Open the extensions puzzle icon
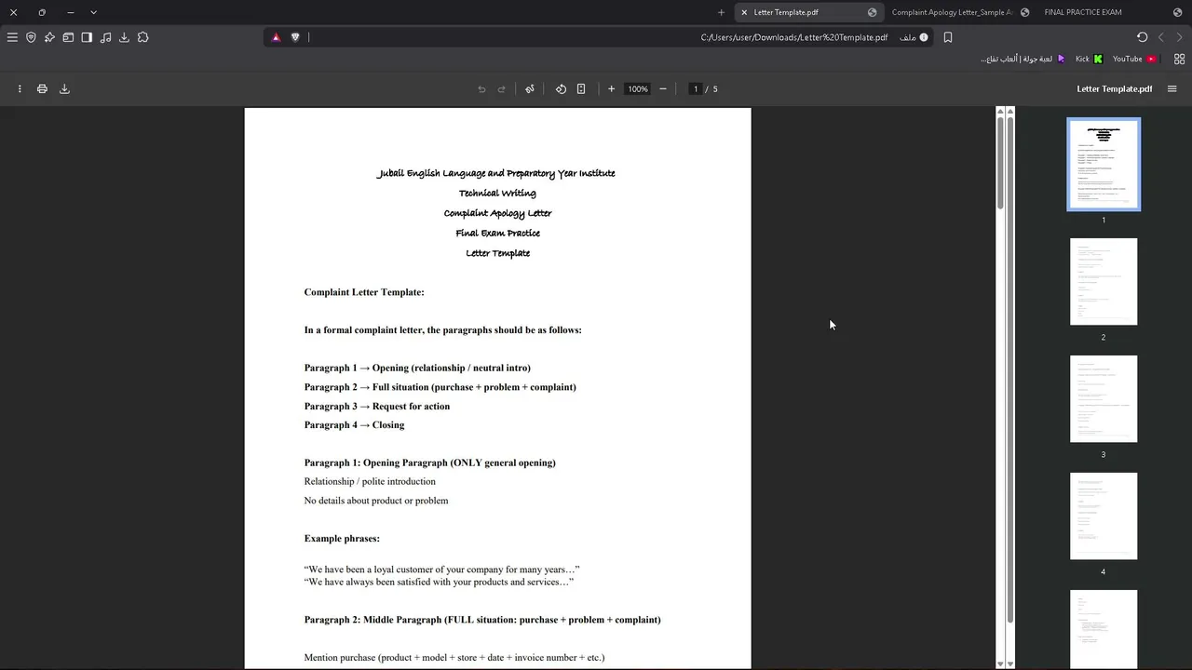Screen dimensions: 1192x670 tap(142, 37)
